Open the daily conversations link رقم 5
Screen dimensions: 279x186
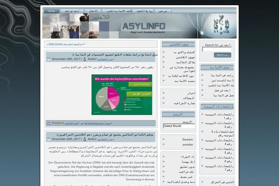point(219,151)
